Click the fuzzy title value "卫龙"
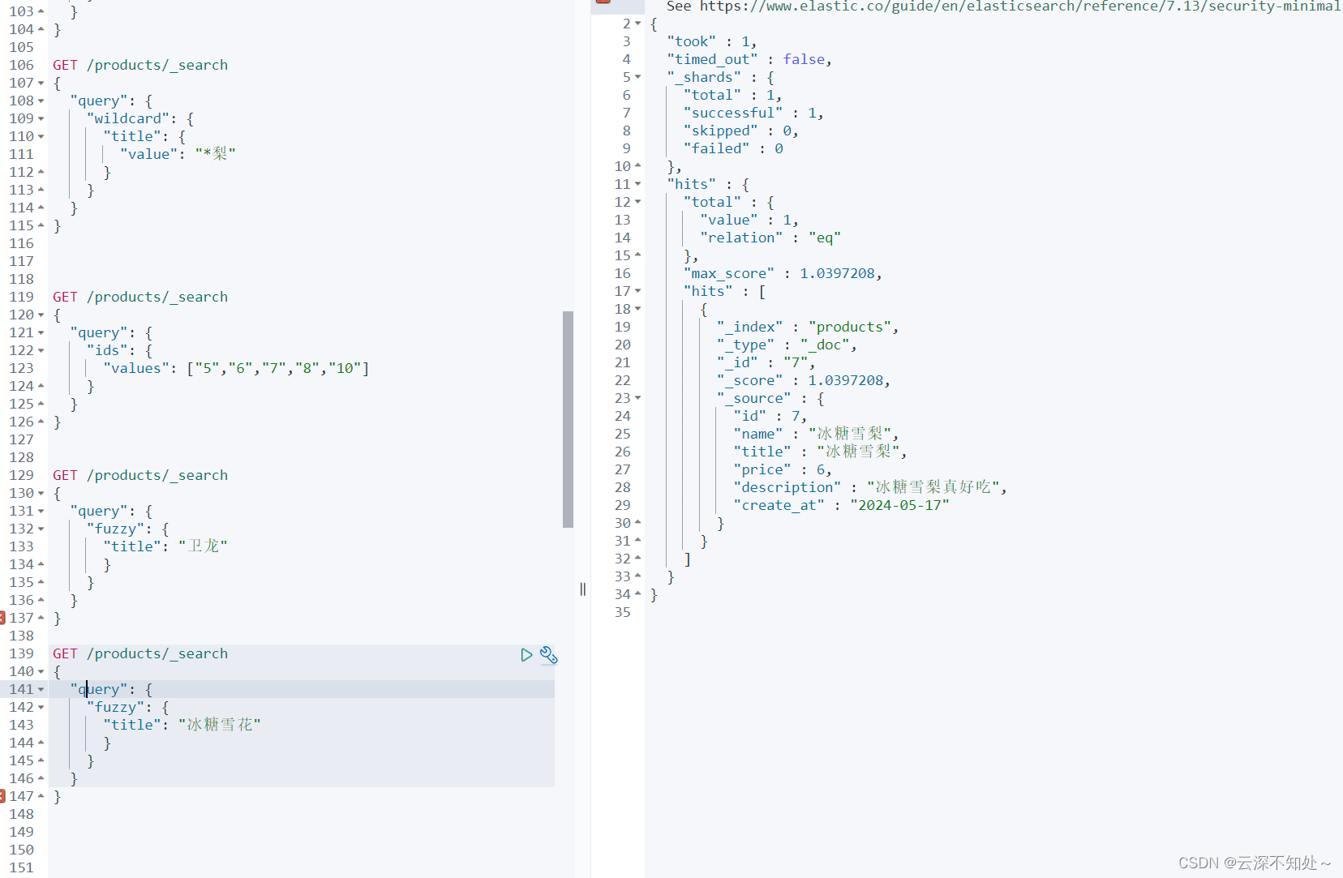 203,546
